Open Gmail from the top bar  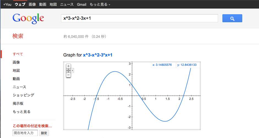[x=82, y=4]
